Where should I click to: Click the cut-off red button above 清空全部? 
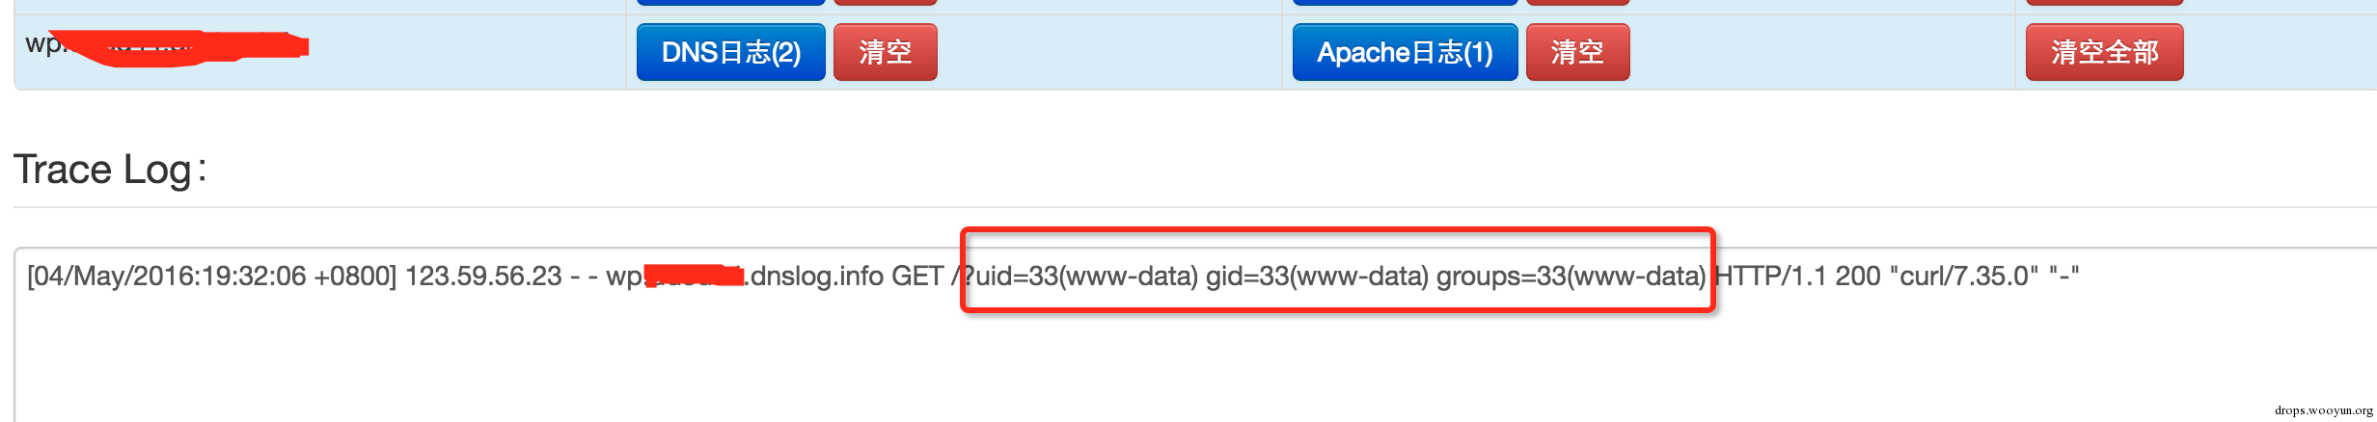tap(2104, 3)
